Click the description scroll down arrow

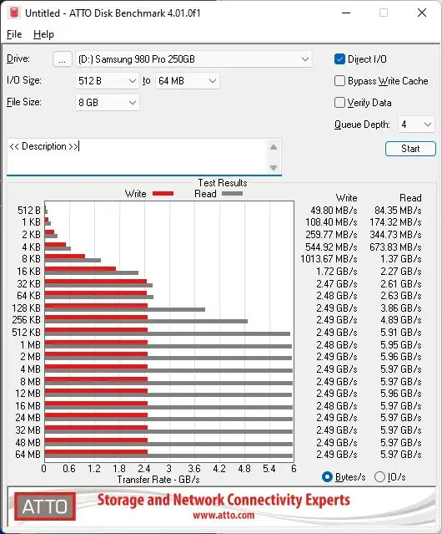(274, 168)
